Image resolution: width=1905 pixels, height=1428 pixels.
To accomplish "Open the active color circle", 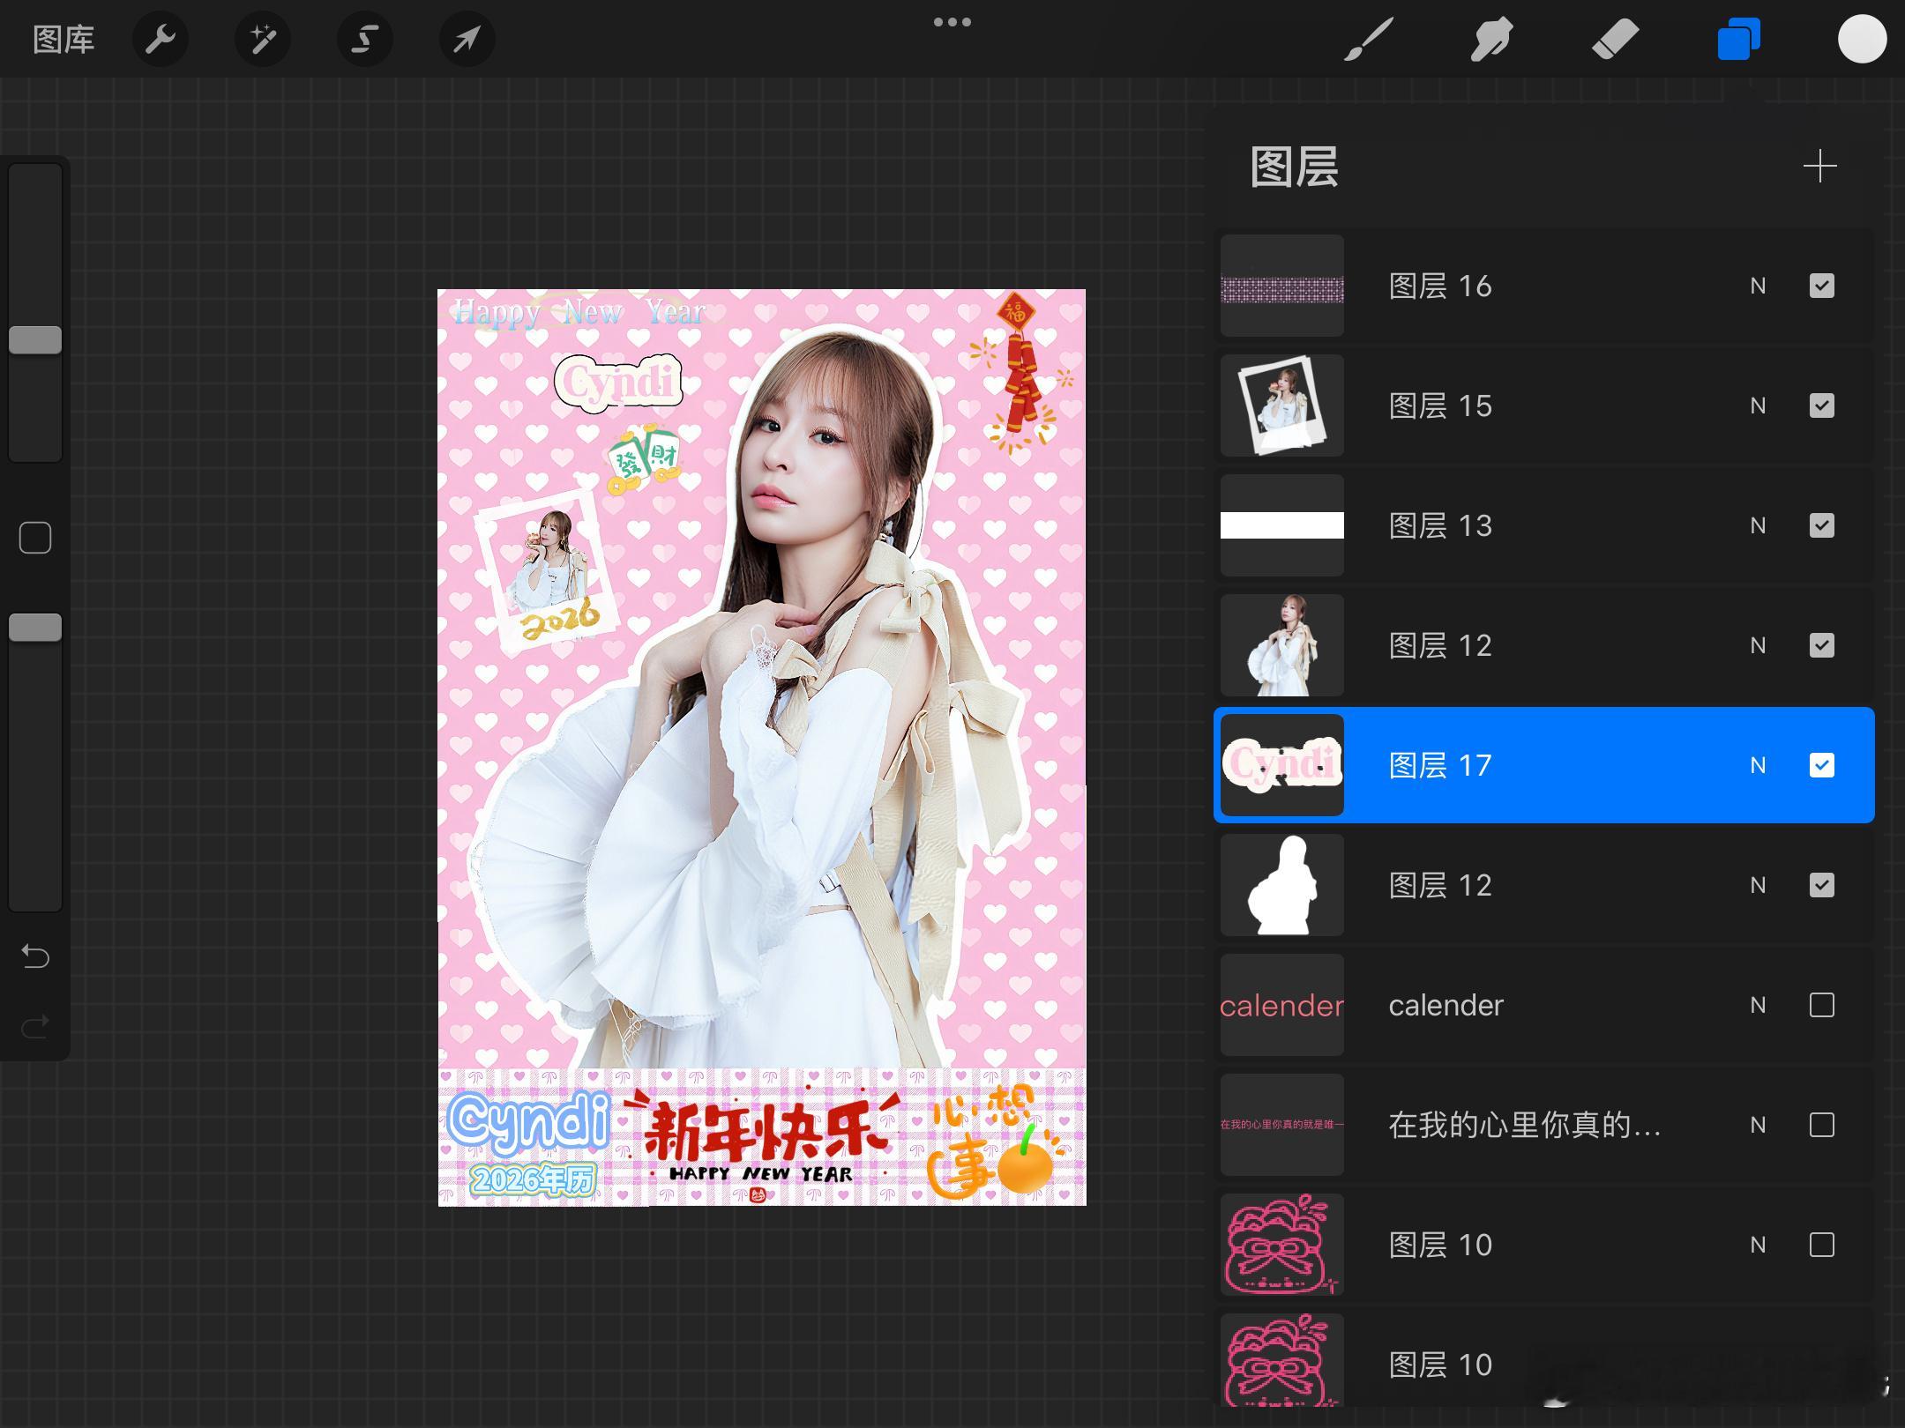I will [1862, 40].
